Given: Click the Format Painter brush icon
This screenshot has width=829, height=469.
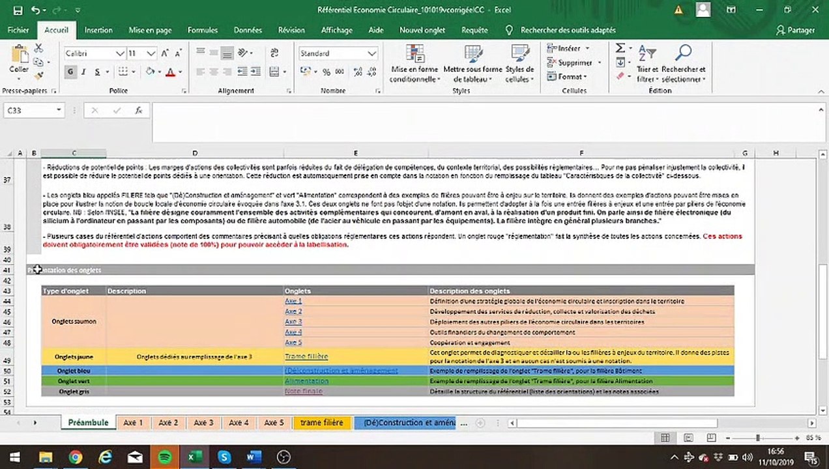Looking at the screenshot, I should coord(38,77).
